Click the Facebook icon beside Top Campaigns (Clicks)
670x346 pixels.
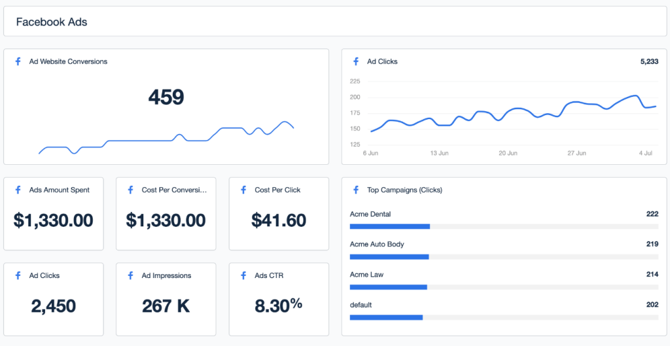356,190
